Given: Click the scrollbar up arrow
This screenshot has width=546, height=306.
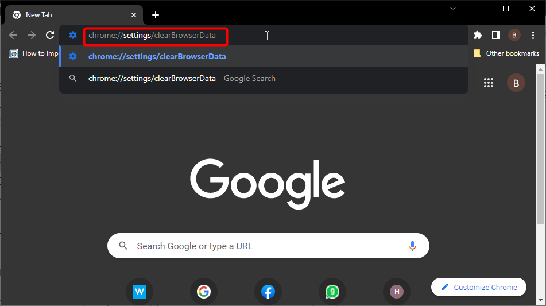Looking at the screenshot, I should (540, 69).
